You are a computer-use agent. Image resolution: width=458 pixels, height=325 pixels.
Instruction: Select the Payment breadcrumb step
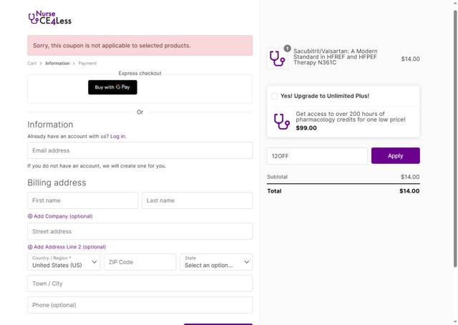pyautogui.click(x=87, y=64)
